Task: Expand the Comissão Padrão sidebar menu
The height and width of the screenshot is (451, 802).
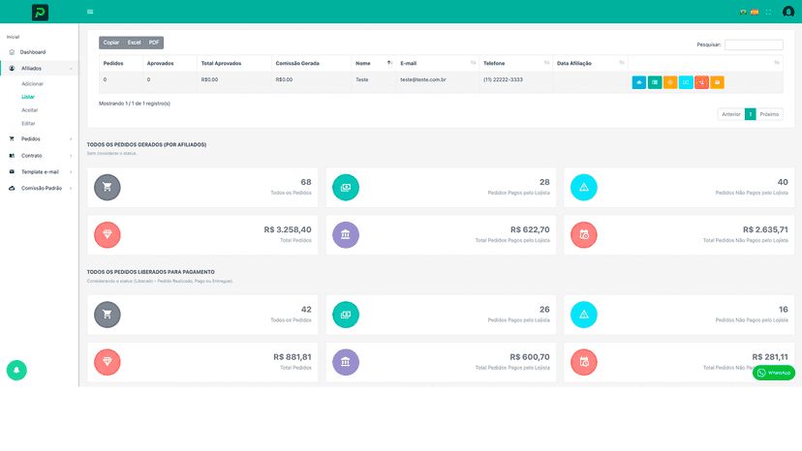Action: [x=39, y=188]
